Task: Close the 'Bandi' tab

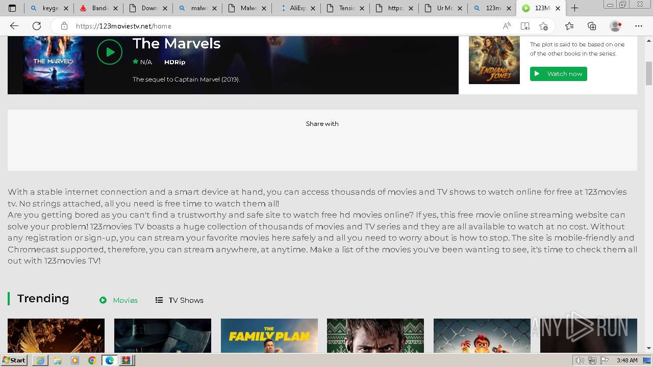Action: pos(115,8)
